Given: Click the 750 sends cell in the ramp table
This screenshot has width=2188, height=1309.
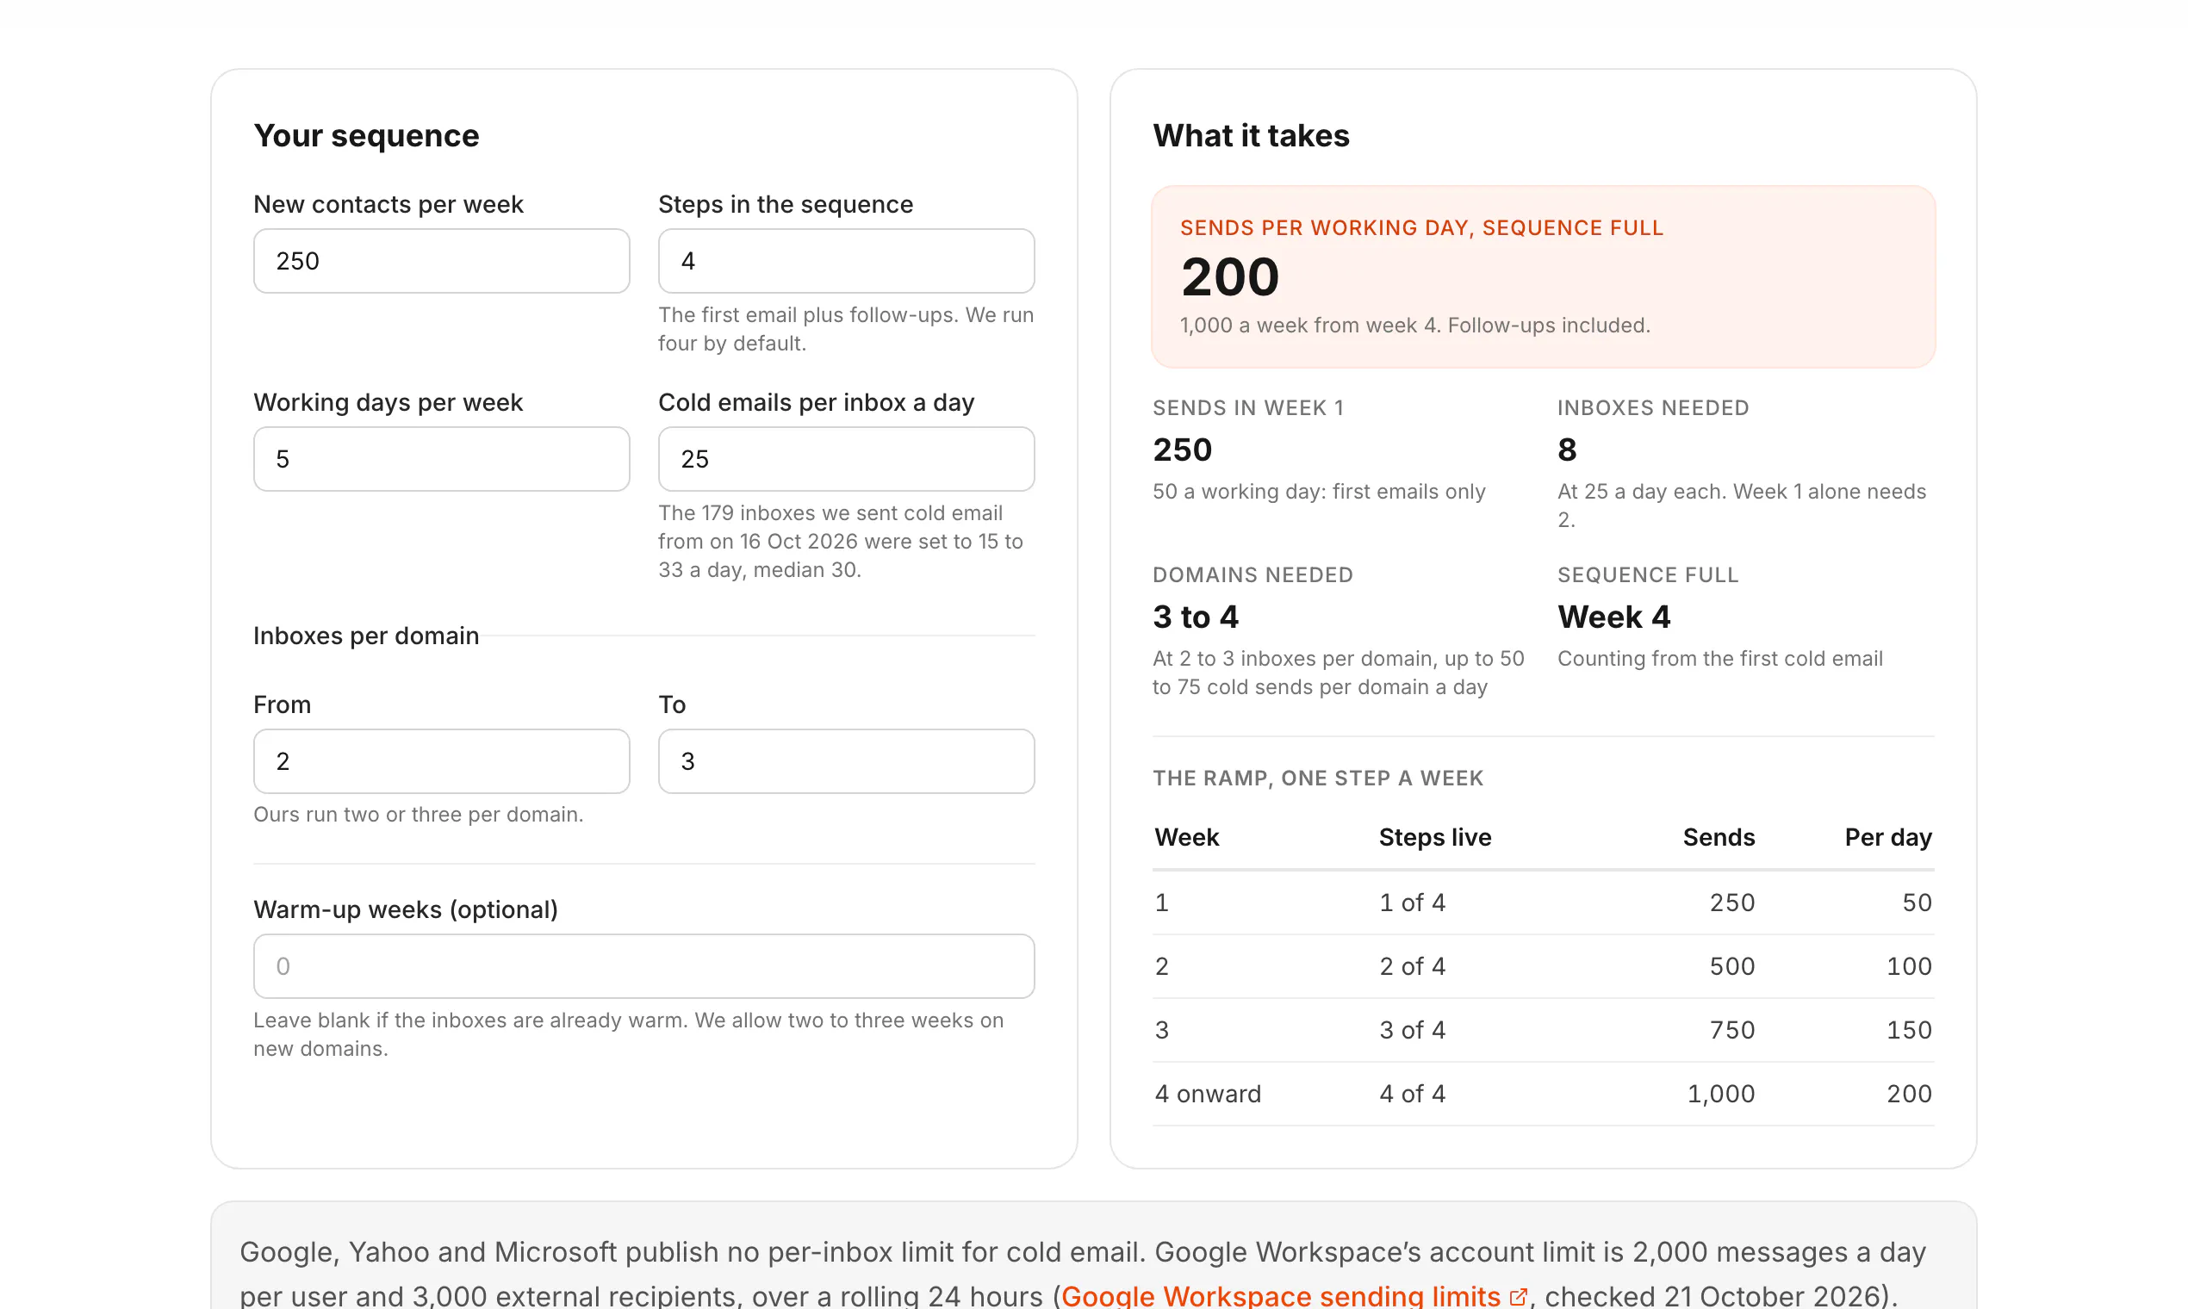Looking at the screenshot, I should [1731, 1029].
